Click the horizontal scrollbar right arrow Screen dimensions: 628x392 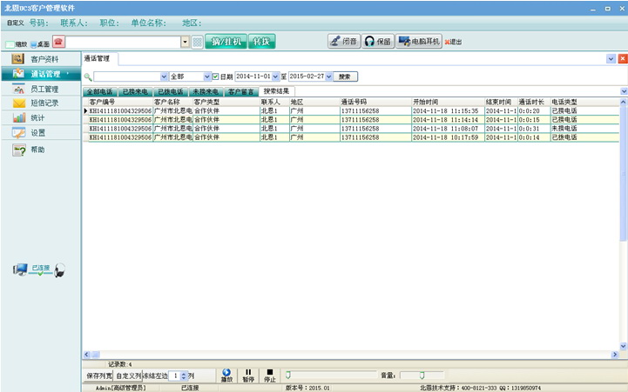615,355
